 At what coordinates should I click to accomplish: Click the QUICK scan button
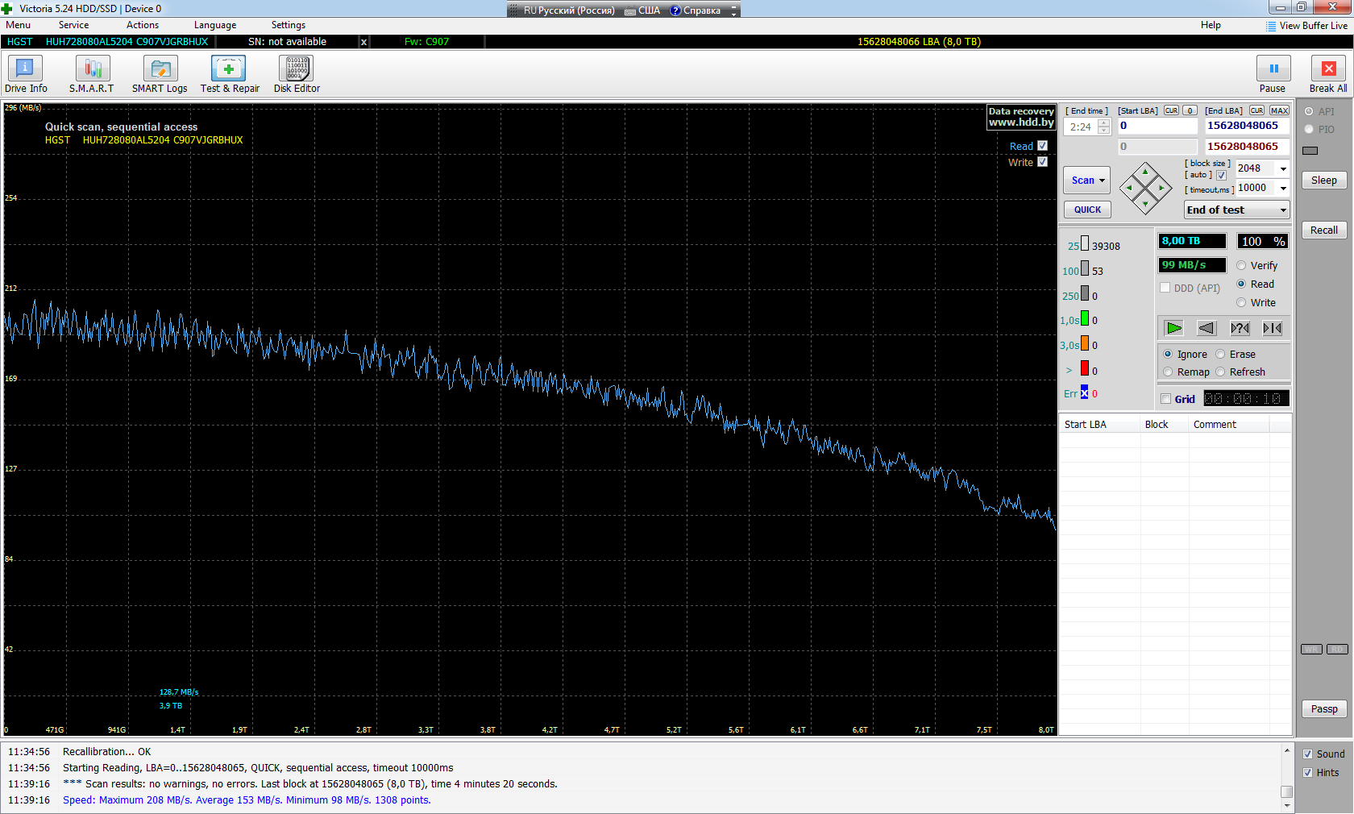[x=1087, y=210]
